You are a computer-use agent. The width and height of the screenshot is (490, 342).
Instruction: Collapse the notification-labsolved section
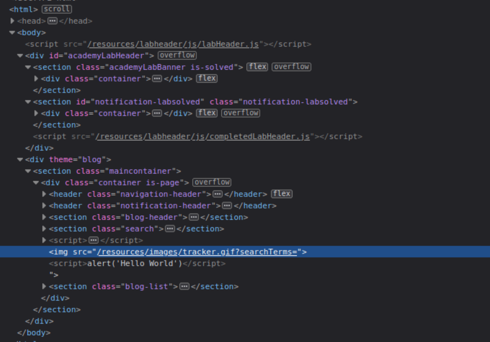[x=28, y=102]
